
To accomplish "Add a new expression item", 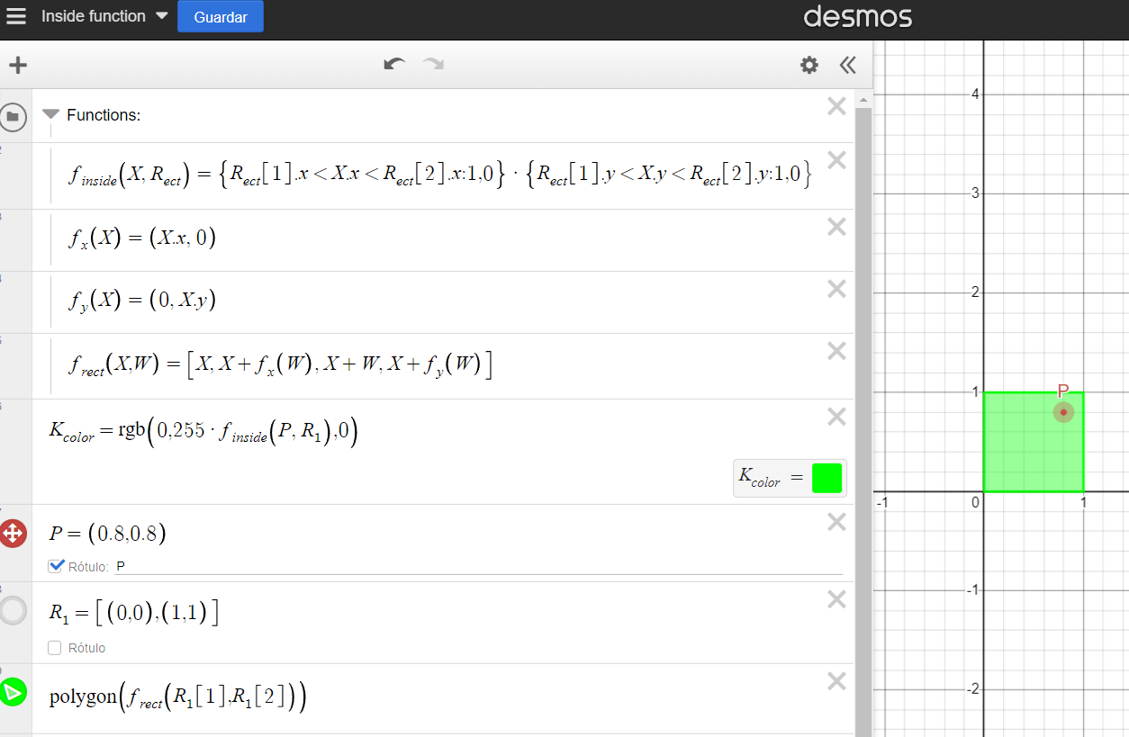I will tap(18, 65).
